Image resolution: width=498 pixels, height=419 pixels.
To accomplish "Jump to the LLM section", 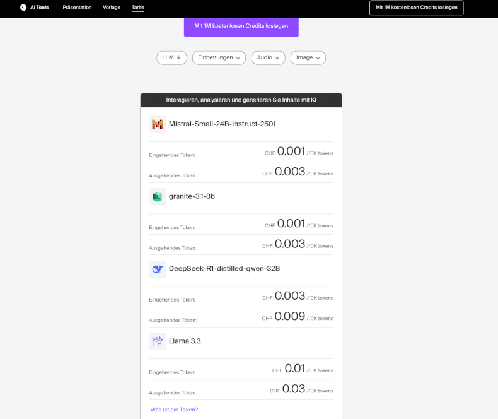I will pos(171,57).
